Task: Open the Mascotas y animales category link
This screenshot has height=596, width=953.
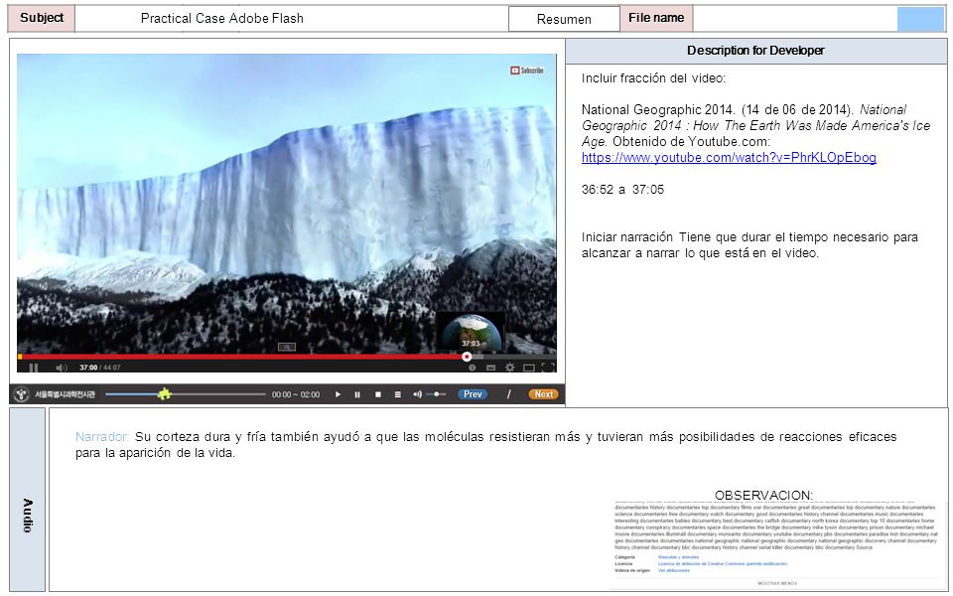Action: [x=678, y=557]
